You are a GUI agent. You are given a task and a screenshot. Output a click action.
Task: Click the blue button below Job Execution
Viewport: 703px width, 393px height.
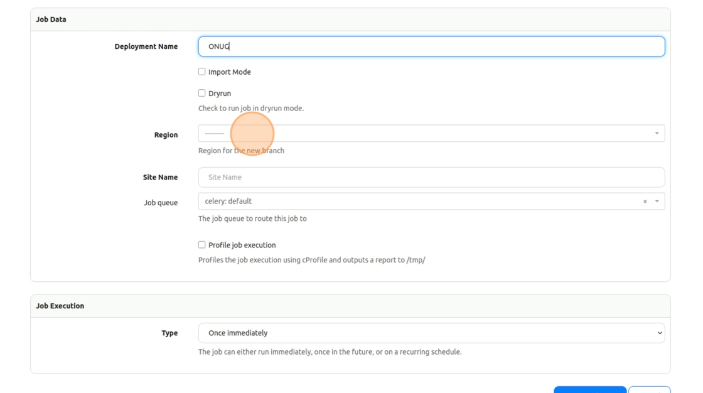589,389
